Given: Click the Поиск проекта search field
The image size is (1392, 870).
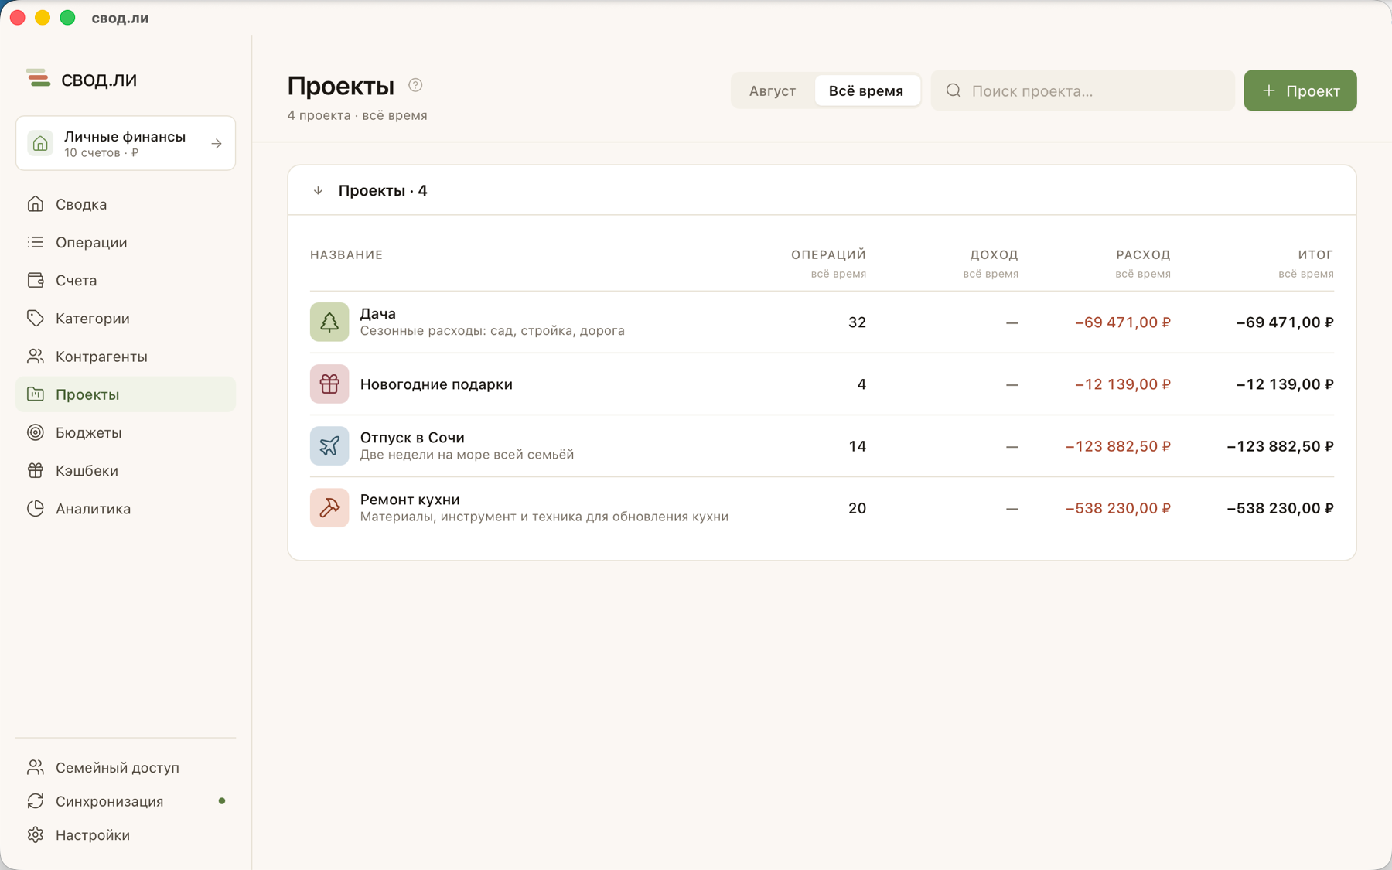Looking at the screenshot, I should tap(1083, 90).
